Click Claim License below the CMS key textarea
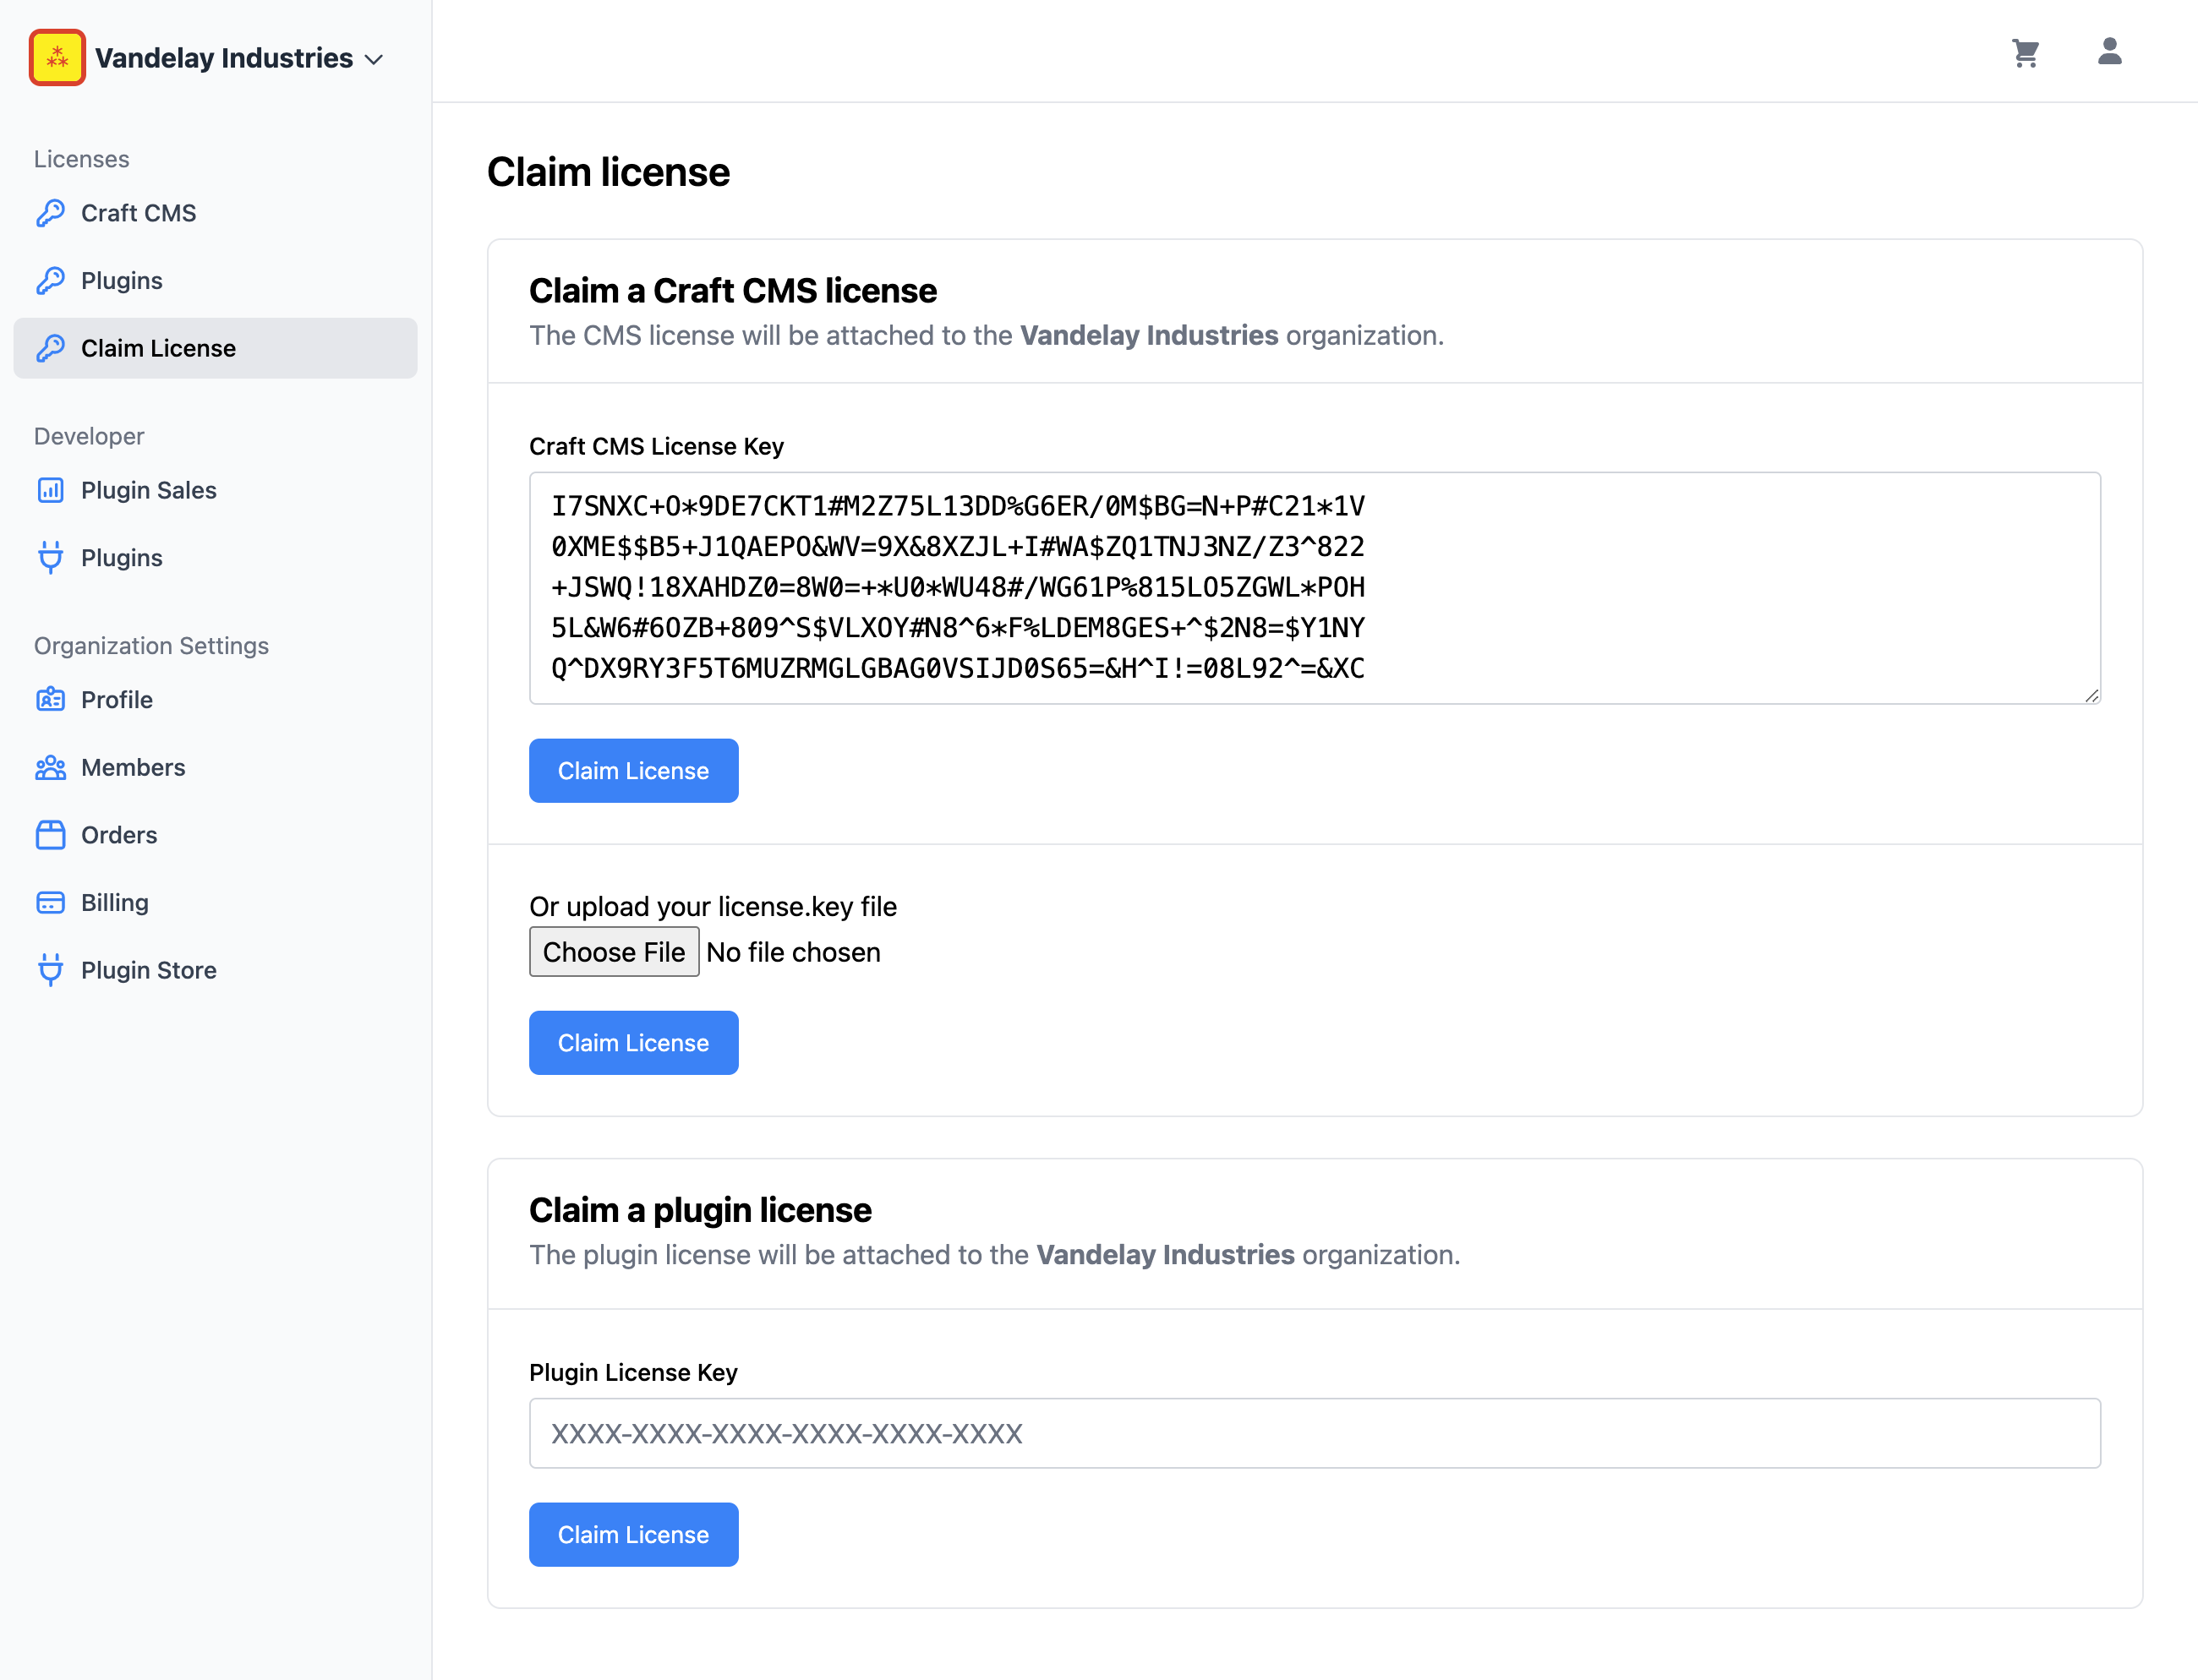2198x1680 pixels. tap(633, 771)
